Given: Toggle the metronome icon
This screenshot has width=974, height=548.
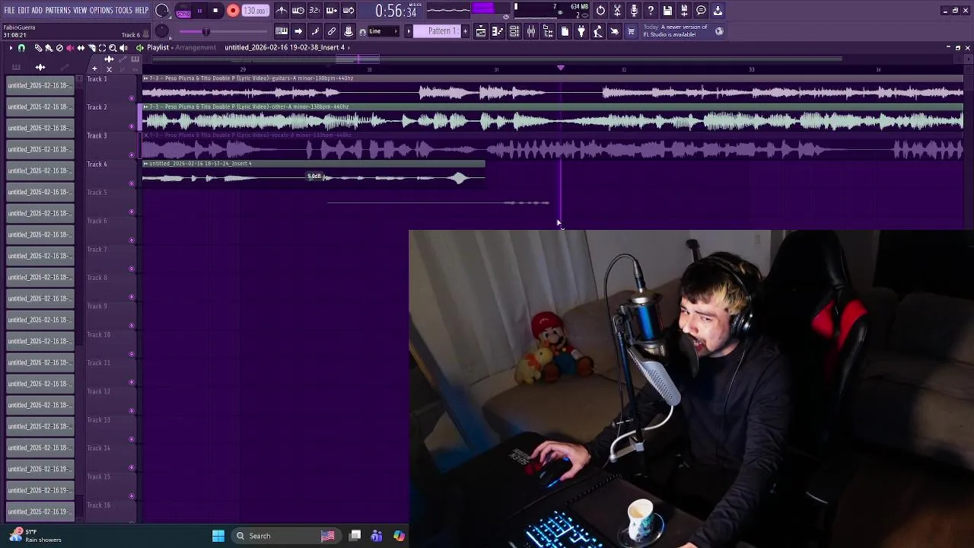Looking at the screenshot, I should tap(282, 11).
